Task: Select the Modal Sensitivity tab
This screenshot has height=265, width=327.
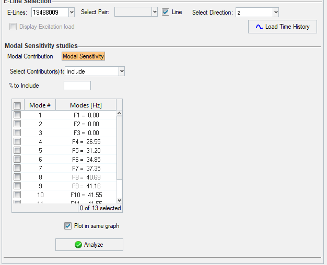Action: point(84,56)
